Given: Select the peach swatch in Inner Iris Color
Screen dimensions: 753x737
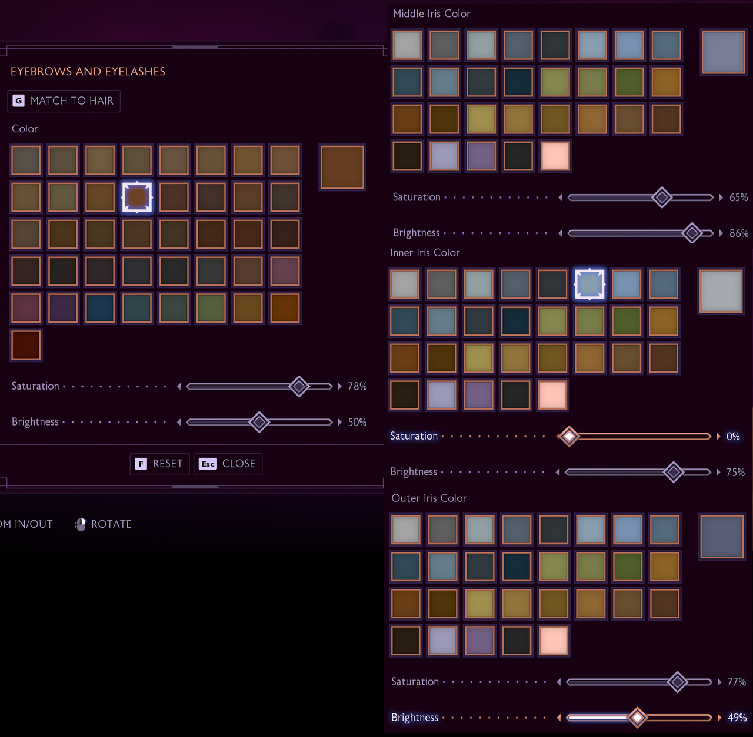Looking at the screenshot, I should 552,395.
